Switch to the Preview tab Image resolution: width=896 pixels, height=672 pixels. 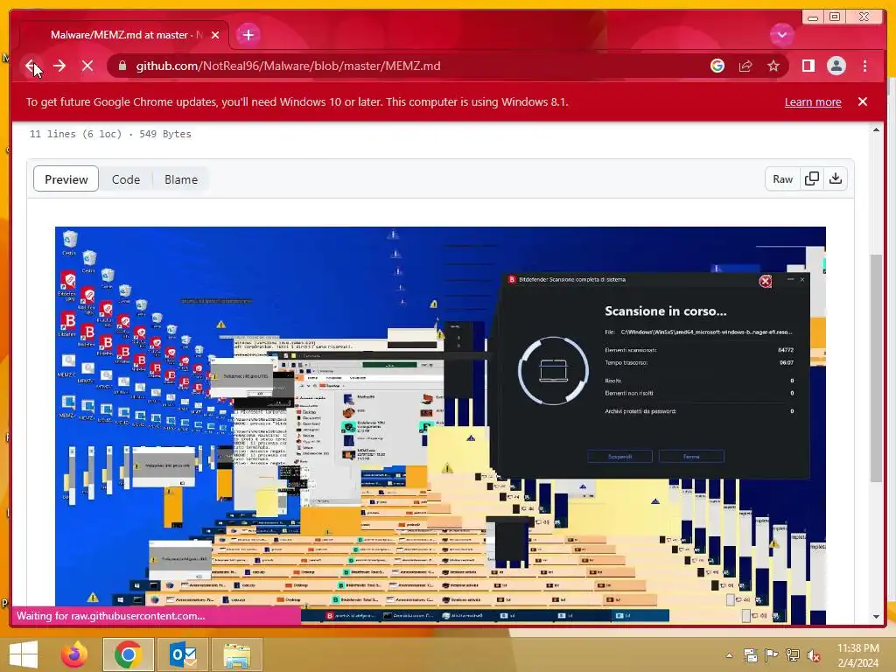tap(66, 179)
